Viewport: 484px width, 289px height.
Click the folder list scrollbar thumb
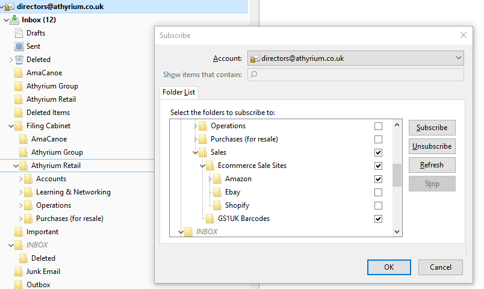(397, 175)
